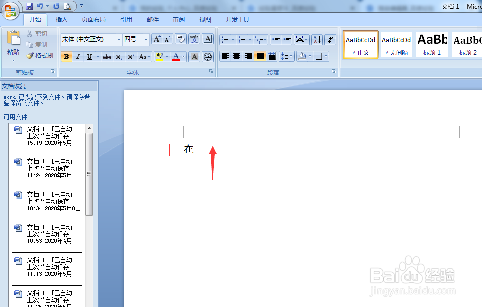Open Change Case Aa dropdown
This screenshot has height=307, width=482.
coord(144,57)
